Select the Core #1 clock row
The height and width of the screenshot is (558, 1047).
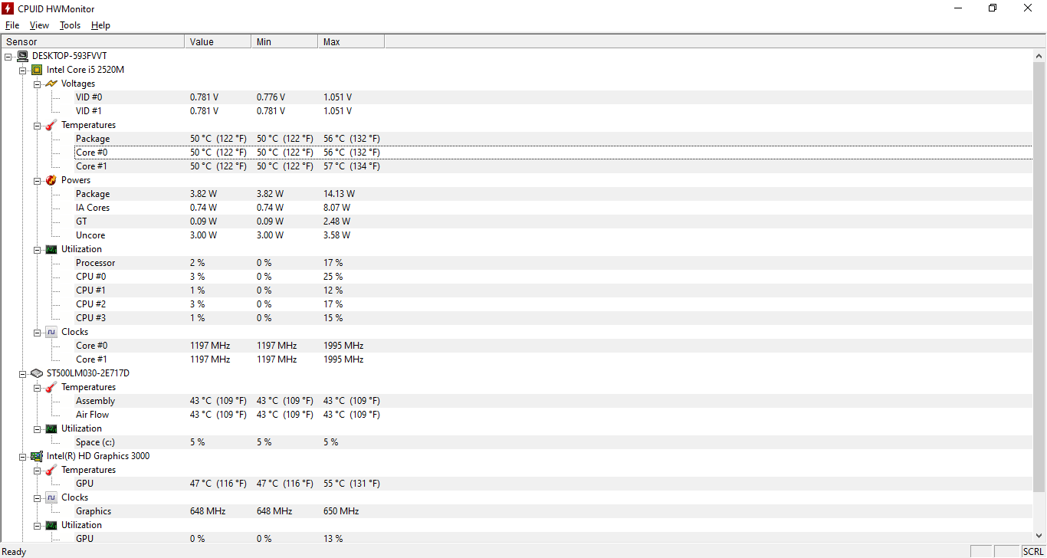click(553, 359)
